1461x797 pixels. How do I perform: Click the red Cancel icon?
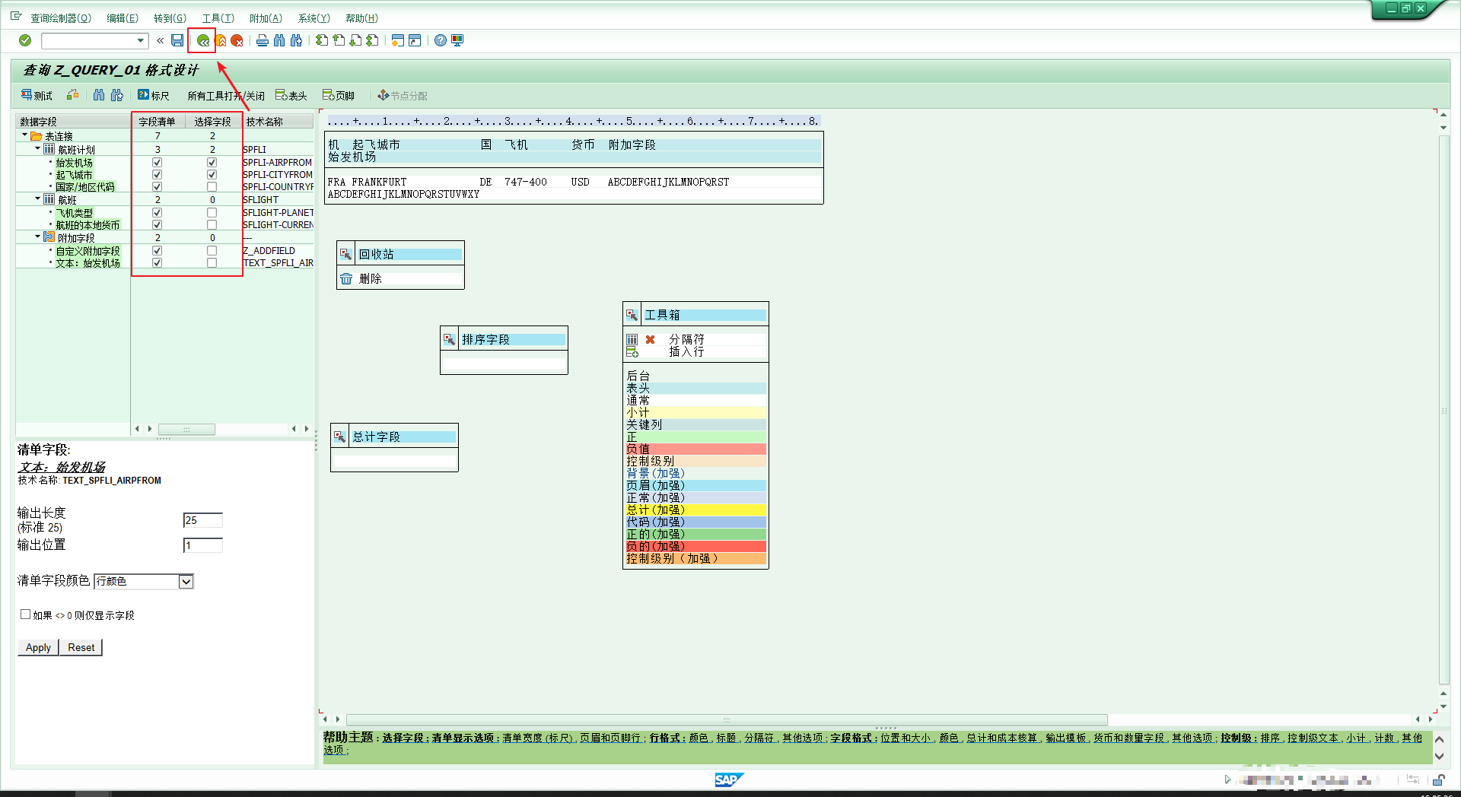[x=237, y=41]
